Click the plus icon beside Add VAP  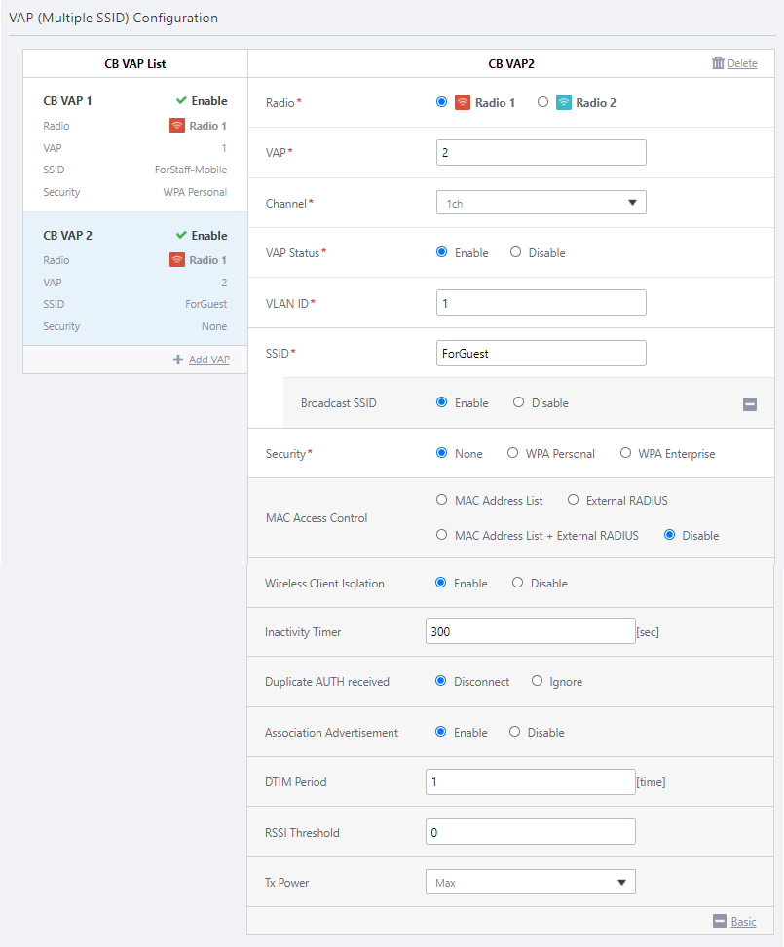[x=178, y=360]
